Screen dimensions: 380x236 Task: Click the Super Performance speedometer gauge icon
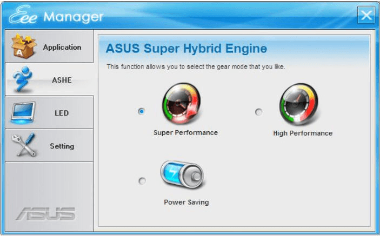[182, 103]
